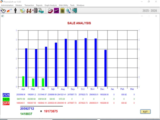Click the green bar for Jun

coord(43,82)
